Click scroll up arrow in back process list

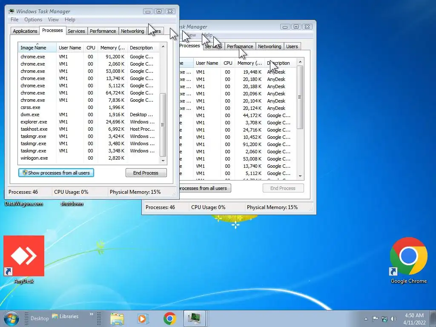pos(300,62)
